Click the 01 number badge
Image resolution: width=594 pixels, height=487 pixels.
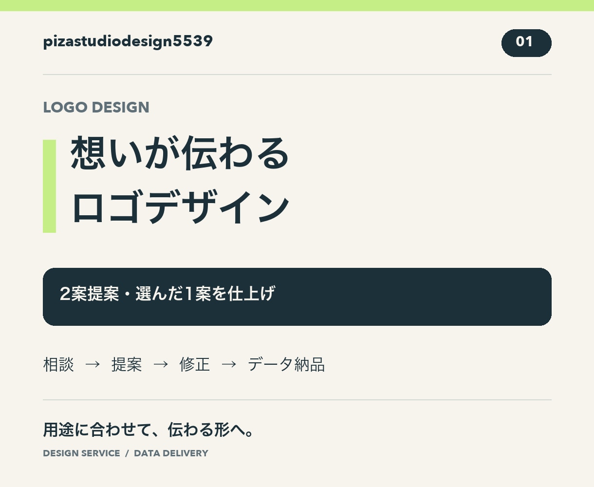click(x=526, y=43)
